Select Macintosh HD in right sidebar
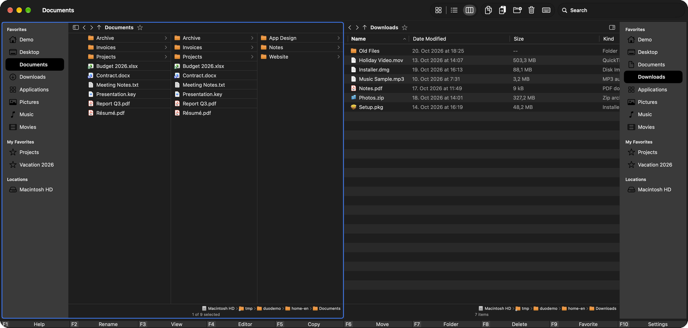Screen dimensions: 688x328 tap(653, 190)
